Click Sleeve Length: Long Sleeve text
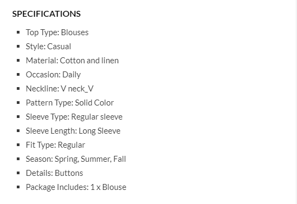 pyautogui.click(x=73, y=131)
